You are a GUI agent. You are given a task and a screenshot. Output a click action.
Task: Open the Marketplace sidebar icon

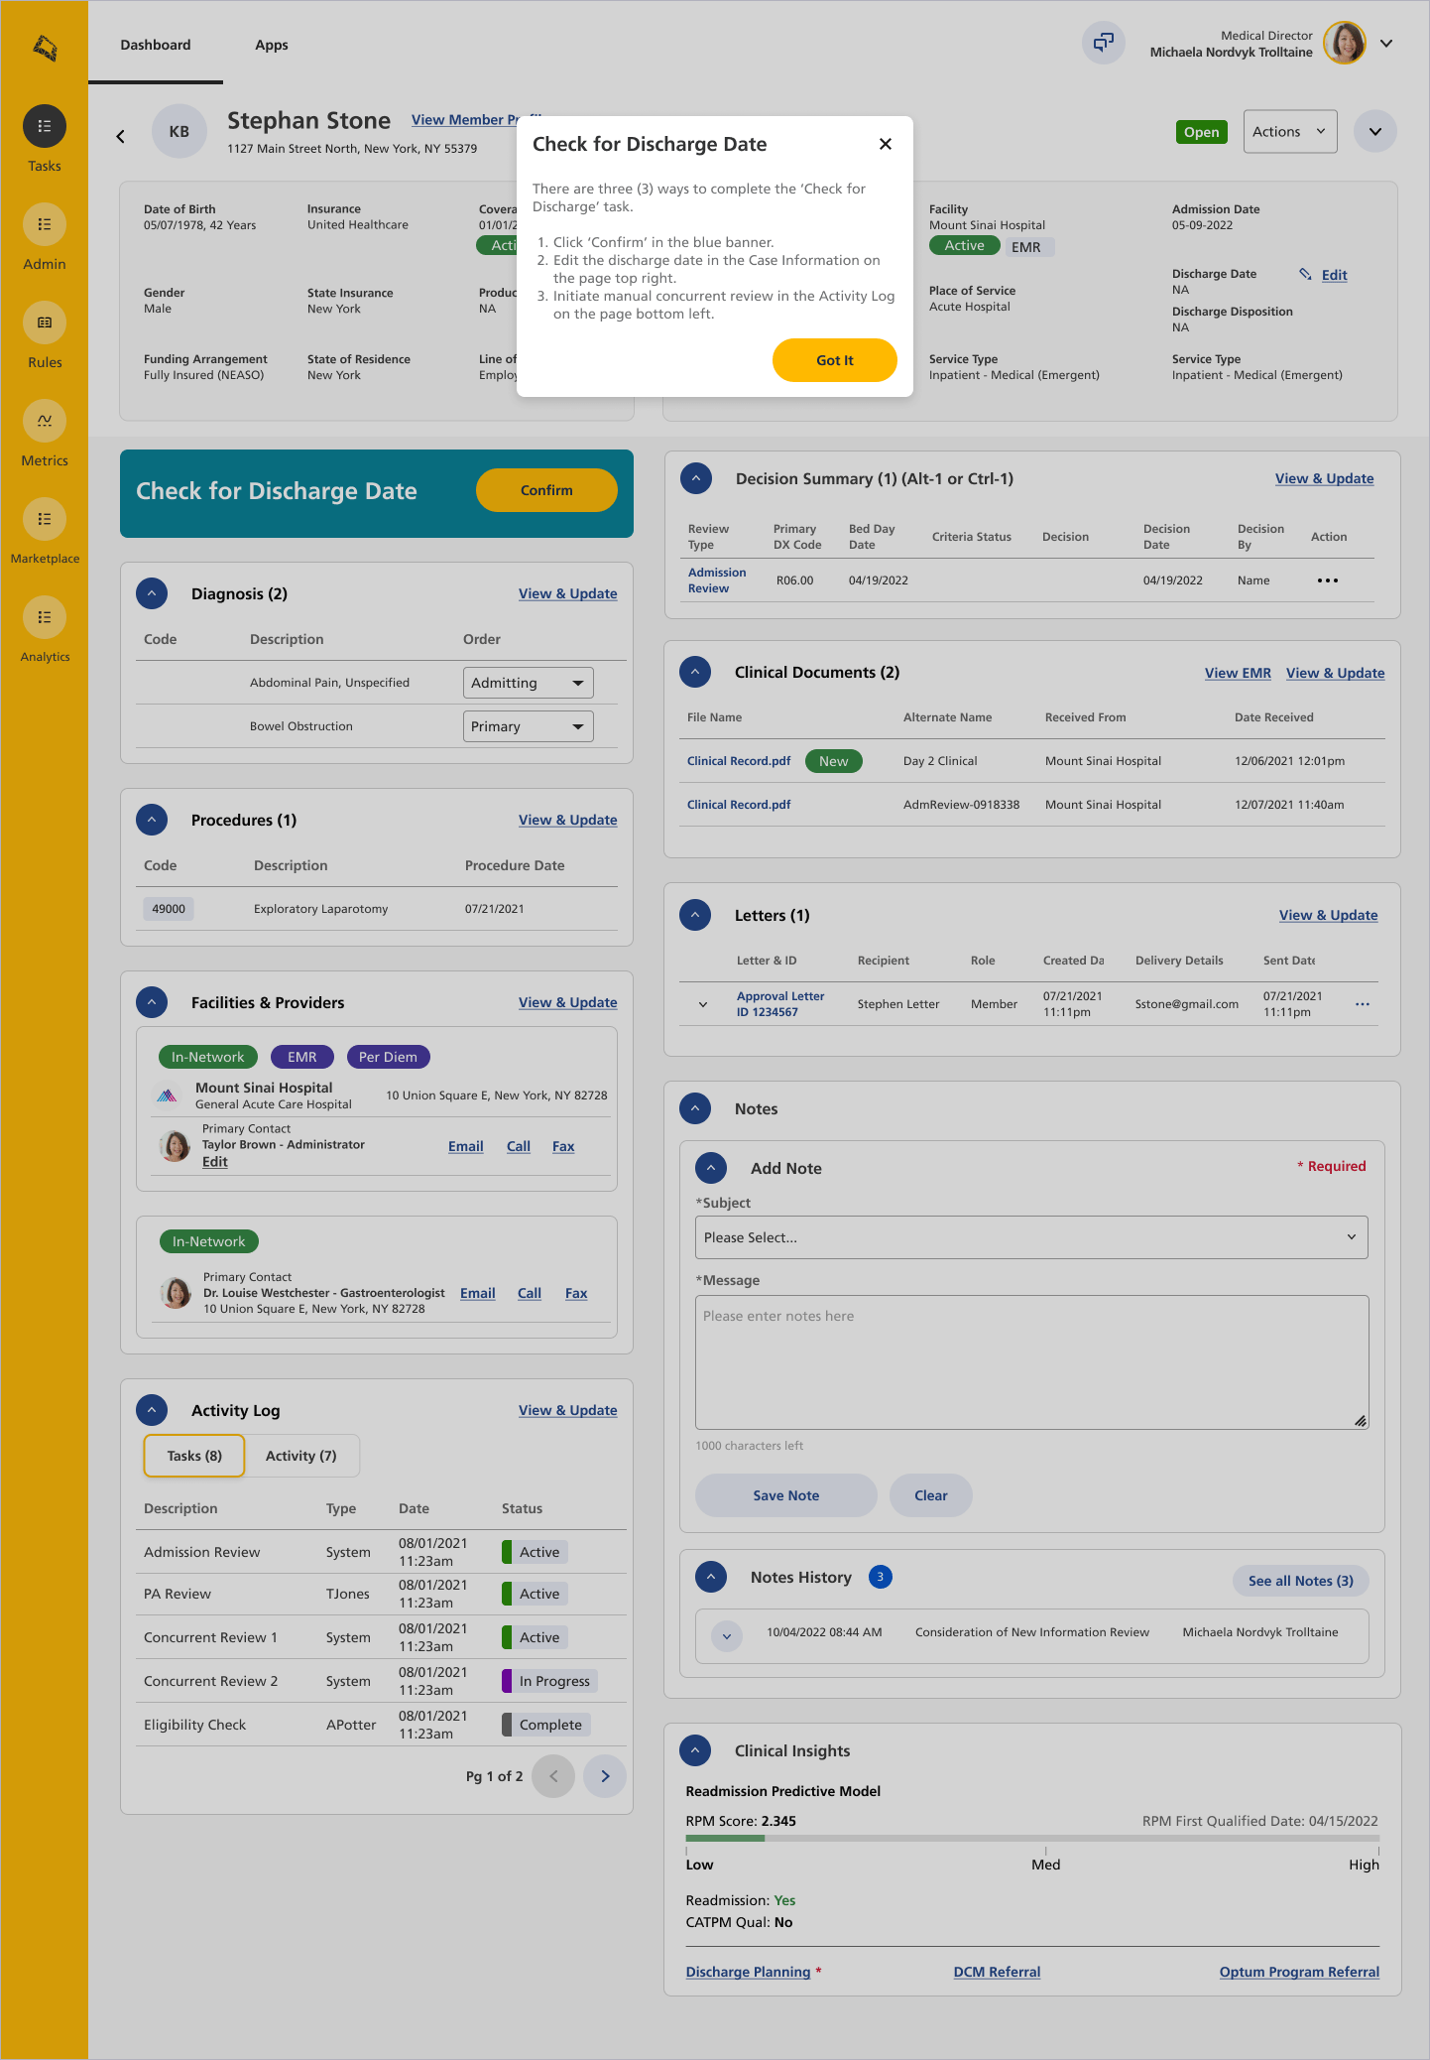(x=45, y=520)
